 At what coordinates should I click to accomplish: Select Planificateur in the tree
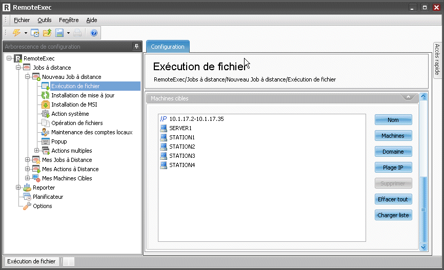coord(48,197)
